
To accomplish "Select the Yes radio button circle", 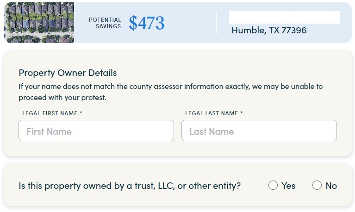I will [273, 186].
